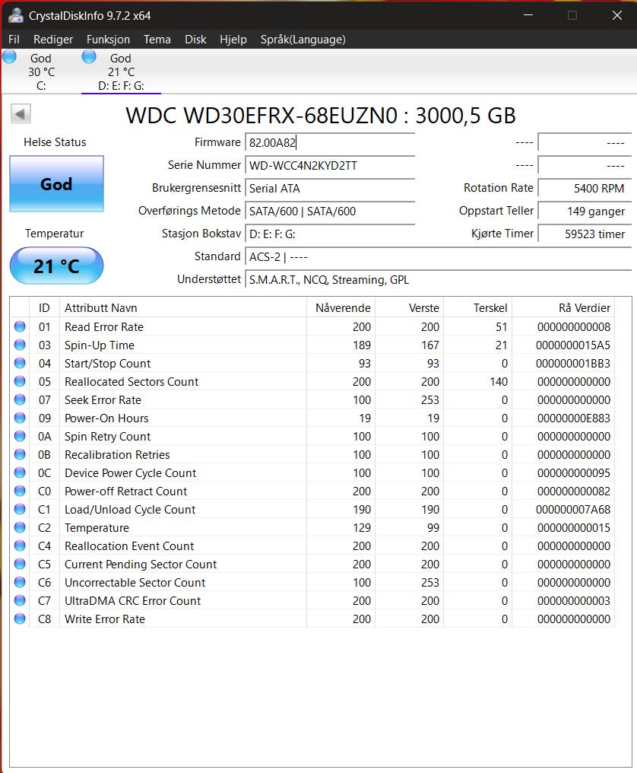This screenshot has height=773, width=637.
Task: Click the Rå Verdier column header
Action: pos(563,307)
